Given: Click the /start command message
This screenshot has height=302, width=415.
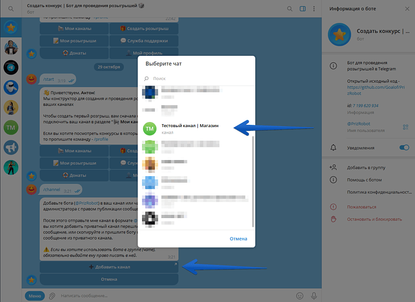Looking at the screenshot, I should [57, 80].
